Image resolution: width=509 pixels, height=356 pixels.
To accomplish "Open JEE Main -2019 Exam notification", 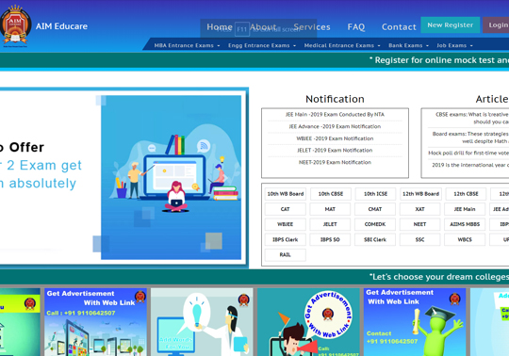I will pyautogui.click(x=335, y=115).
